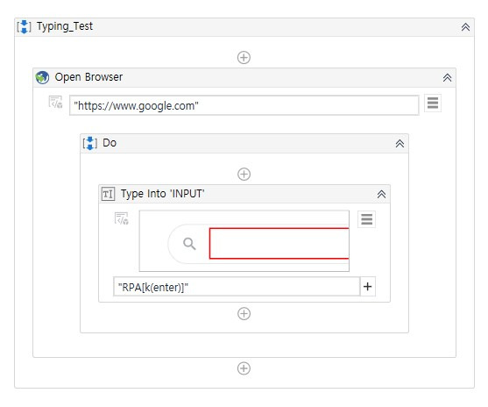
Task: Open the hamburger options menu for Type Into
Action: point(366,219)
